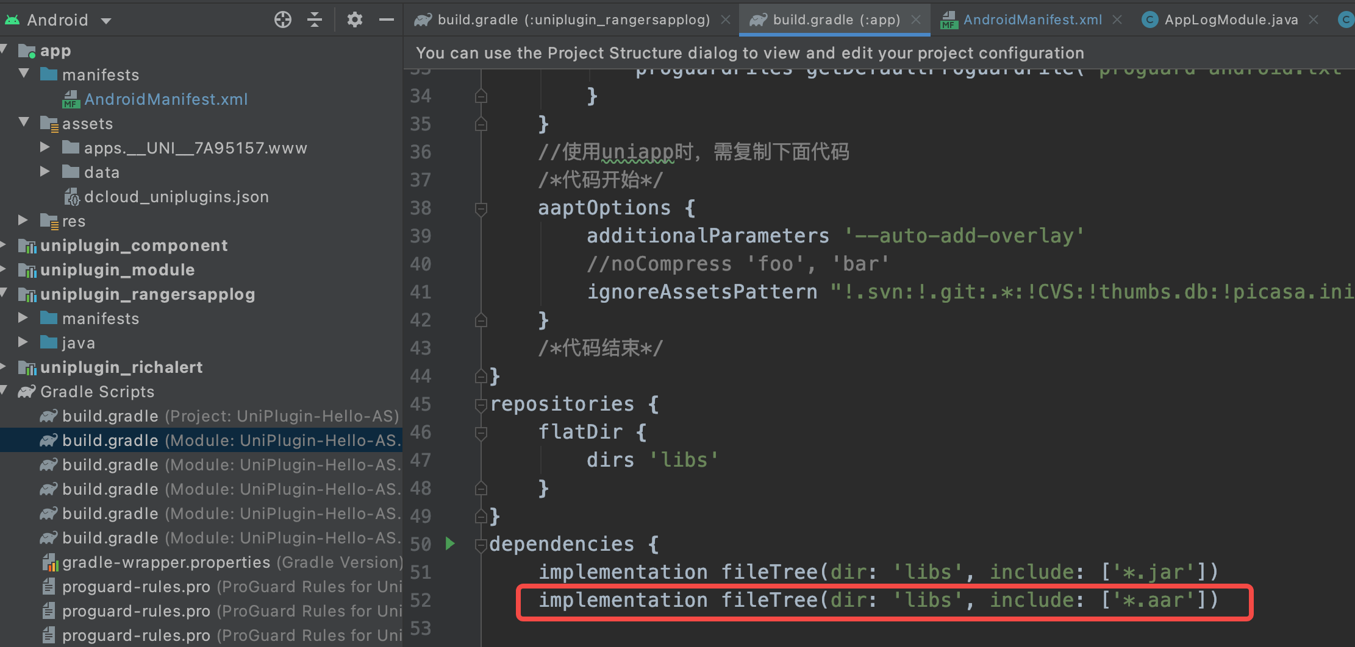Fold the dependencies block at line 50
The height and width of the screenshot is (647, 1355).
coord(481,545)
